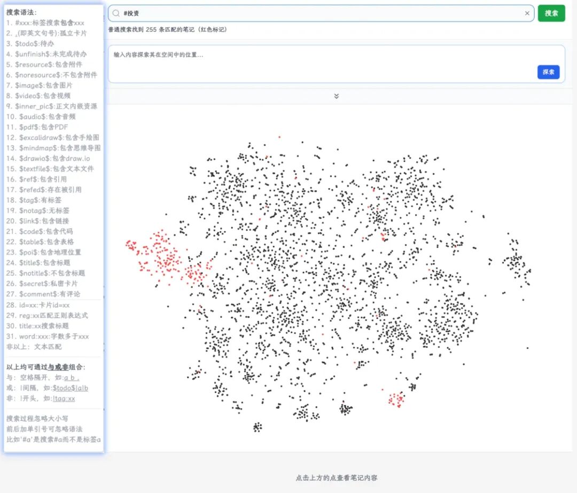
Task: Click the green 搜索 button
Action: (x=551, y=13)
